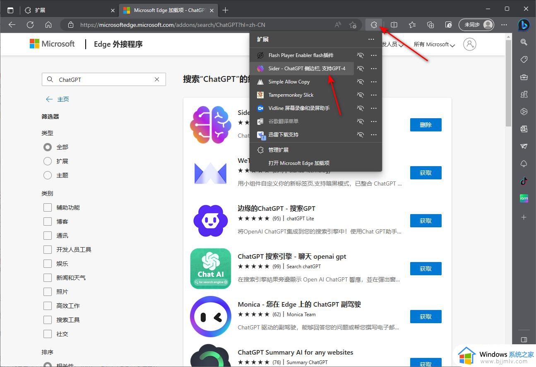Viewport: 536px width, 367px height.
Task: Select the 扩展 type radio button
Action: point(48,161)
